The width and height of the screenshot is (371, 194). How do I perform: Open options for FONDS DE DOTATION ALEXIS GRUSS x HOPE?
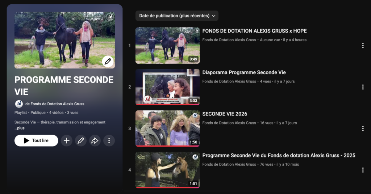[363, 46]
